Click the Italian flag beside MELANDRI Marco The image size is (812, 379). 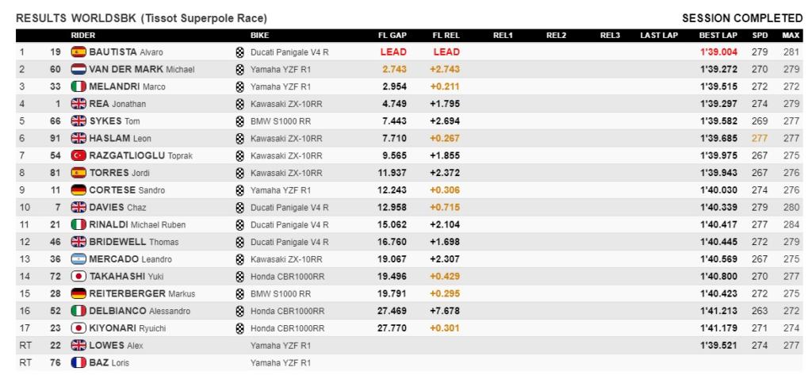click(x=78, y=86)
